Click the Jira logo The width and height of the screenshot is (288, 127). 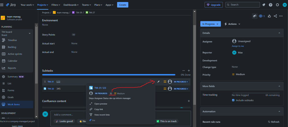tap(10, 5)
